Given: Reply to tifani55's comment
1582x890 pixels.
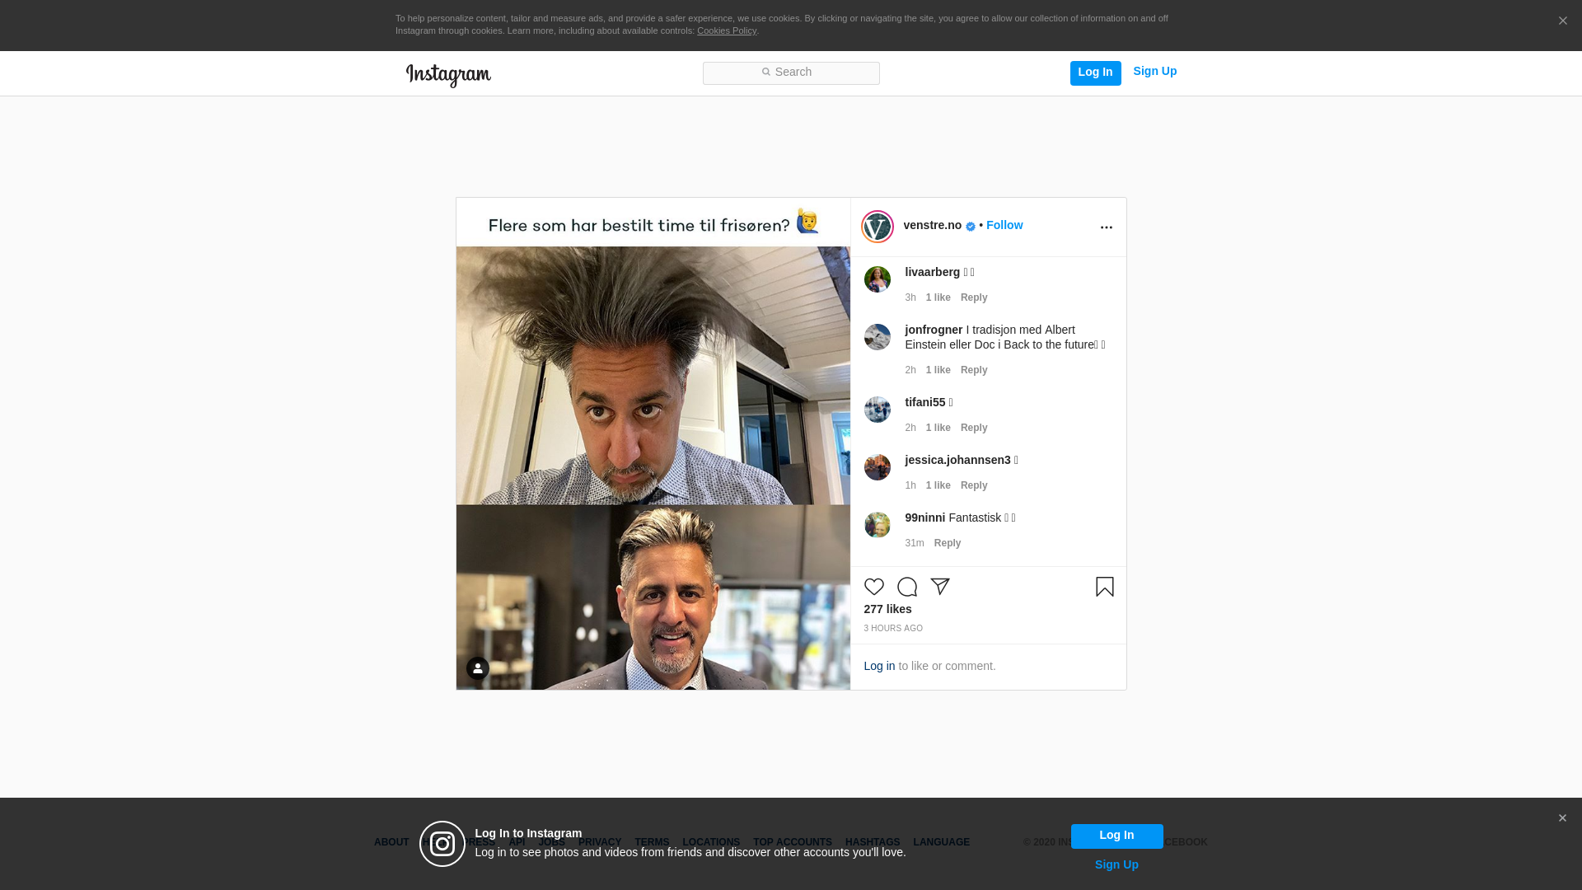Looking at the screenshot, I should (973, 428).
